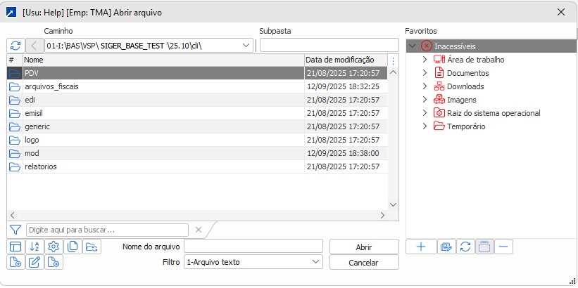
Task: Toggle the stacked panel button under Favoritos
Action: tap(484, 247)
